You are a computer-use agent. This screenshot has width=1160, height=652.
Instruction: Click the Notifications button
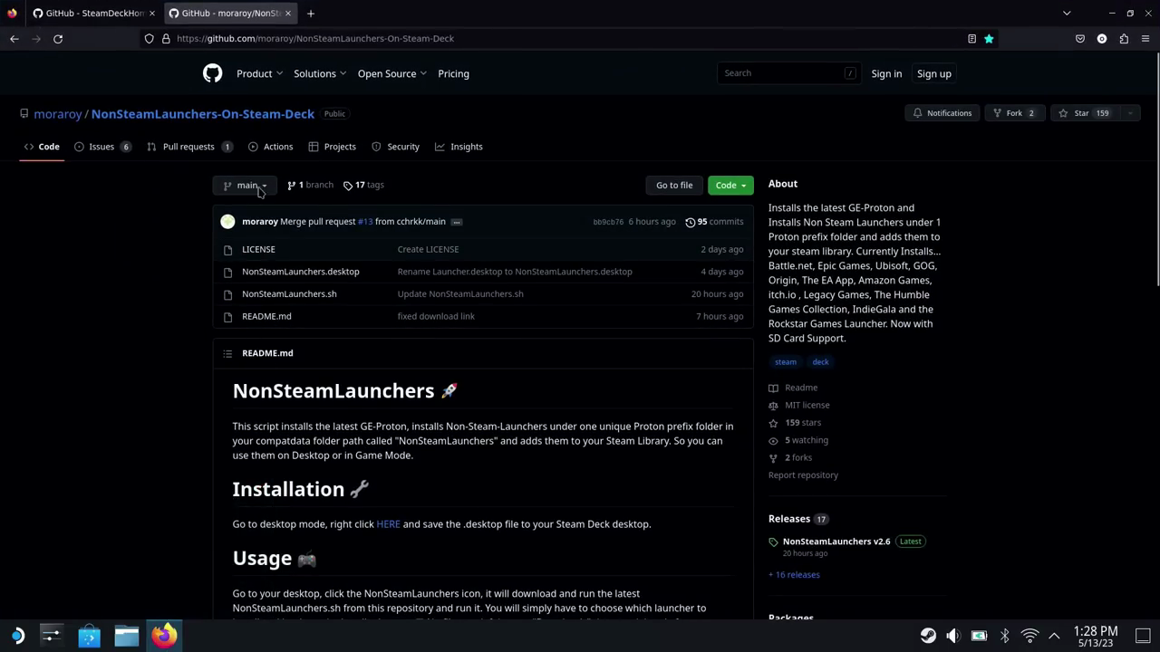[x=942, y=113]
